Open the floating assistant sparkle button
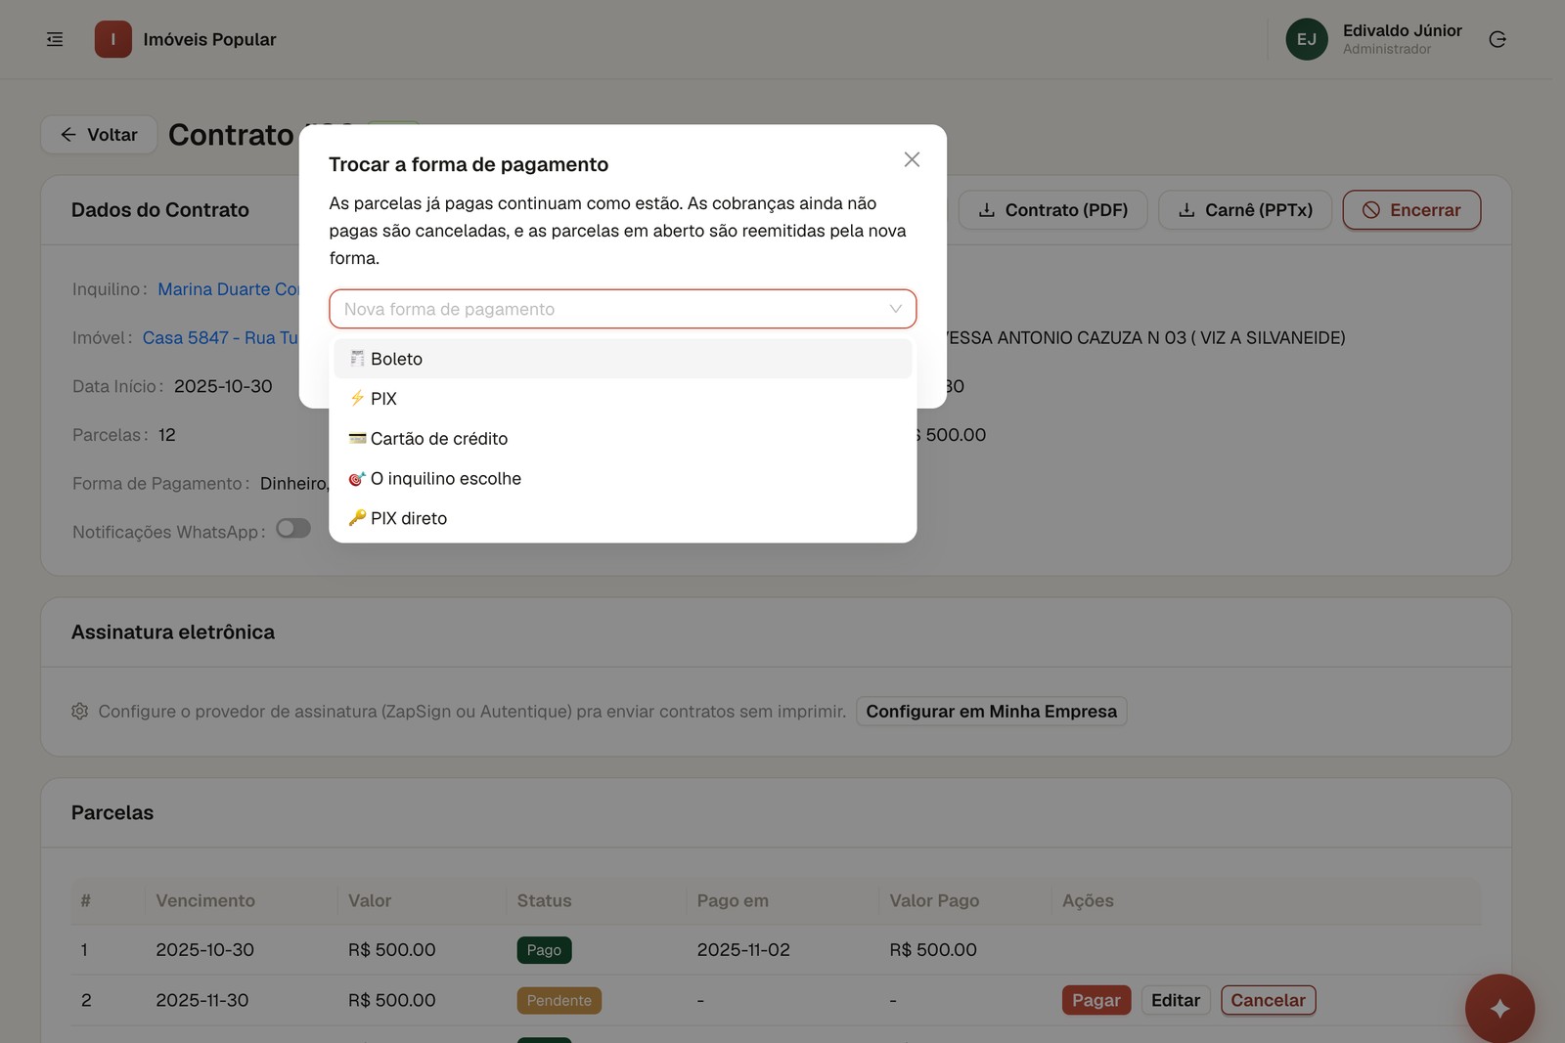This screenshot has height=1043, width=1565. click(x=1499, y=1008)
